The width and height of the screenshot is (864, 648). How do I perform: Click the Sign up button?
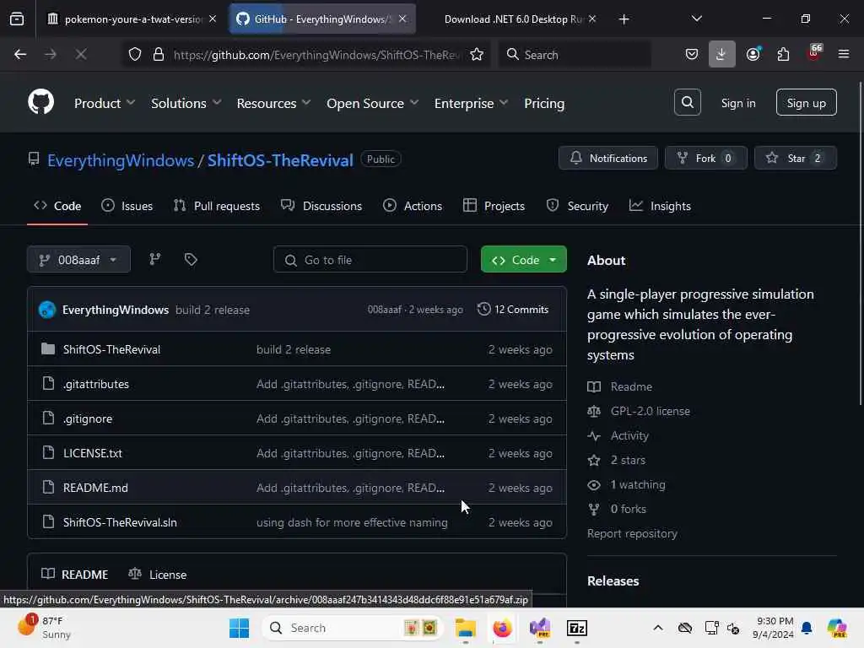point(806,102)
